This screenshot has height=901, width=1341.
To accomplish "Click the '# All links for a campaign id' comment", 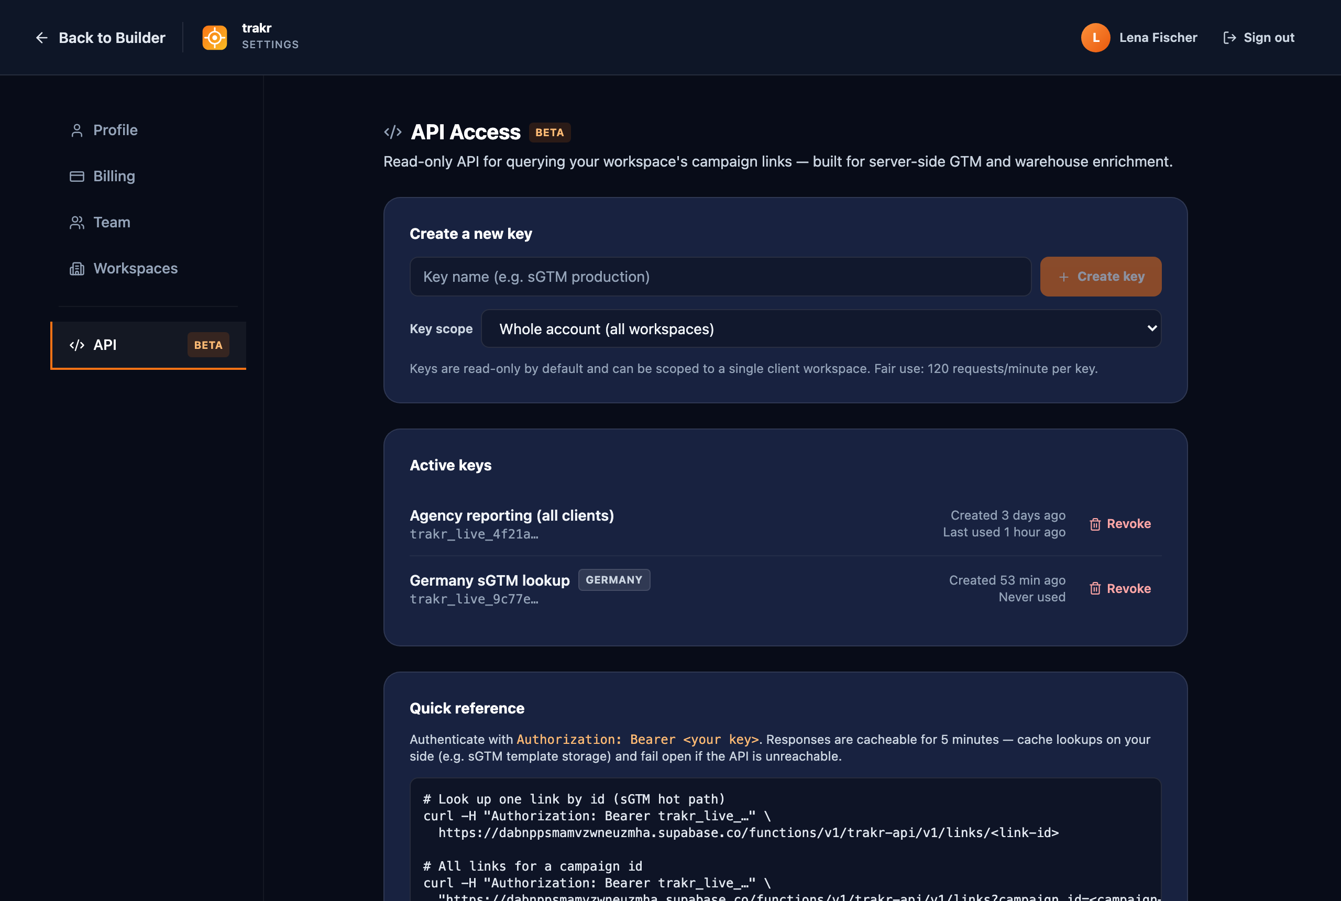I will click(533, 866).
